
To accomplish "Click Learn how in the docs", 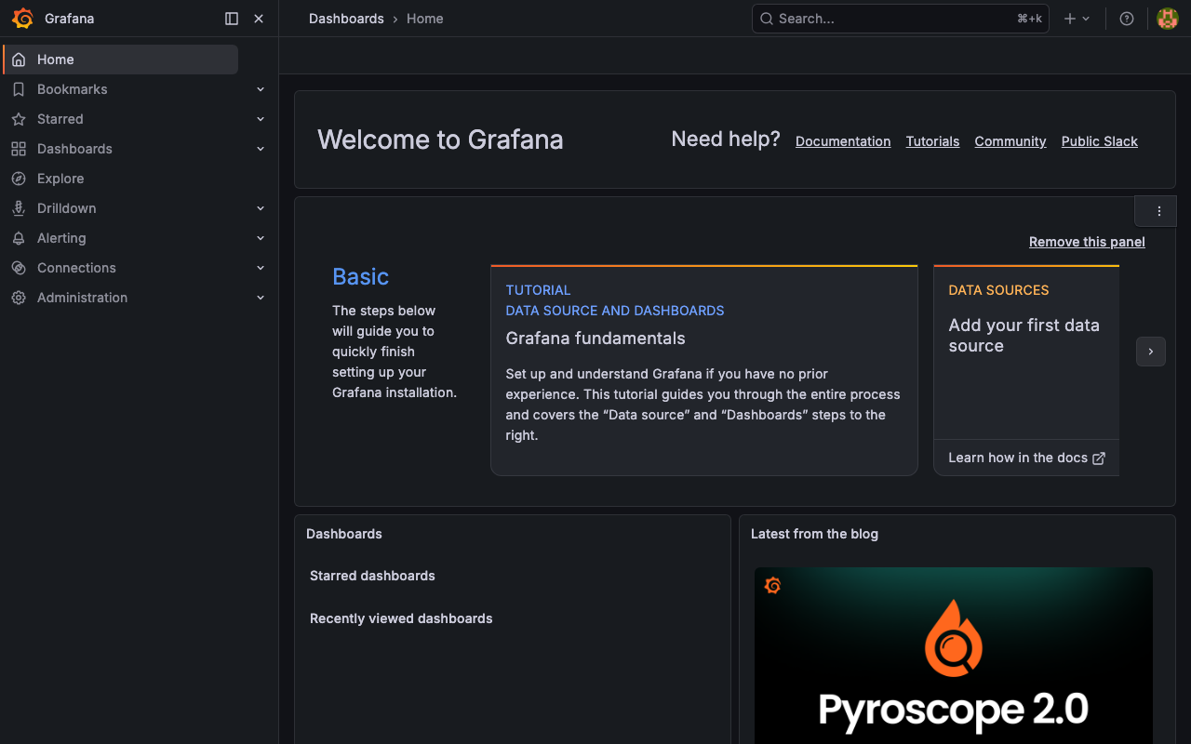I will (1026, 458).
